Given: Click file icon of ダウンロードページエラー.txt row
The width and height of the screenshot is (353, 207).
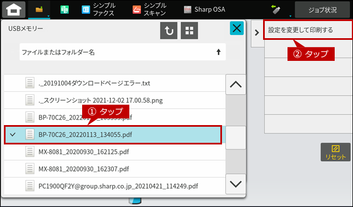Looking at the screenshot, I should tap(30, 83).
